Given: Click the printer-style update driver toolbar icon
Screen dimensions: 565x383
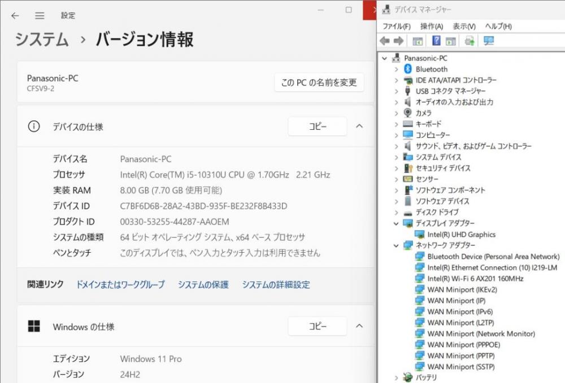Looking at the screenshot, I should pyautogui.click(x=469, y=41).
